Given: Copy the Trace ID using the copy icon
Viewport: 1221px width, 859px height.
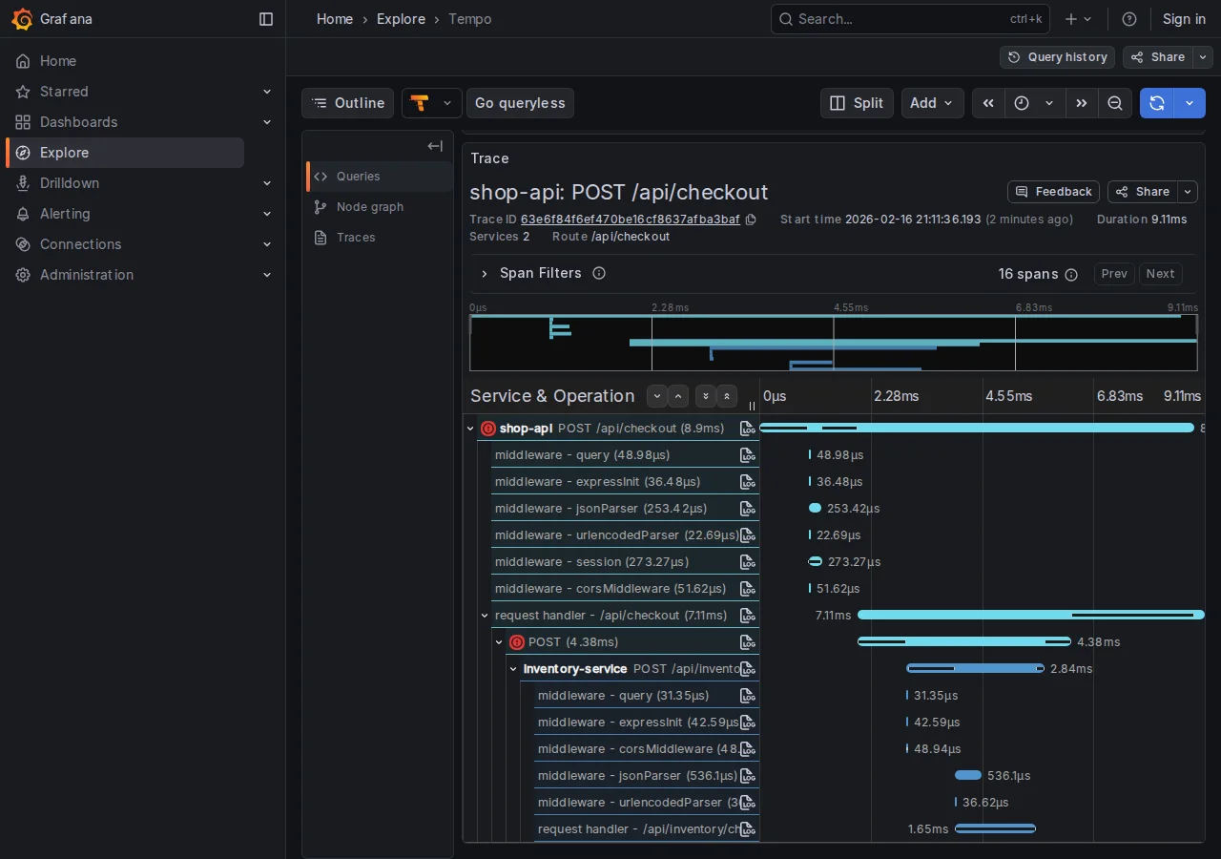Looking at the screenshot, I should 752,220.
